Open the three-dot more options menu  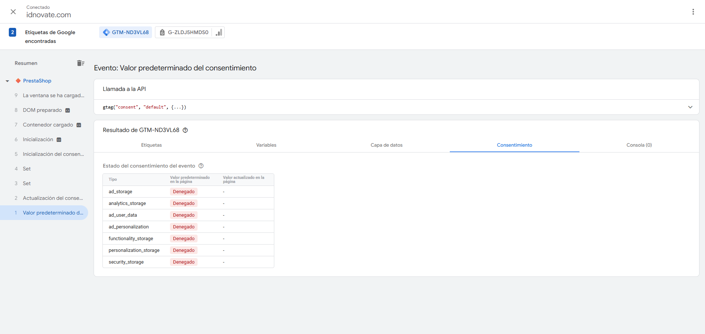tap(693, 12)
